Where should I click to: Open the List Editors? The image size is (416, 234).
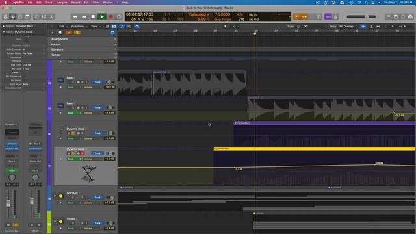point(388,17)
